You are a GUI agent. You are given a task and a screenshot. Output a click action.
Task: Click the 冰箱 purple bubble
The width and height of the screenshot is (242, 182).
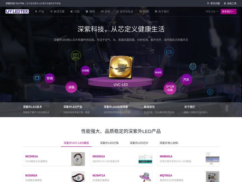click(x=71, y=87)
